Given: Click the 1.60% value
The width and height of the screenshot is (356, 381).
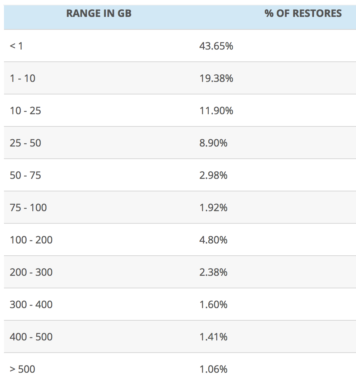Looking at the screenshot, I should pos(213,305).
